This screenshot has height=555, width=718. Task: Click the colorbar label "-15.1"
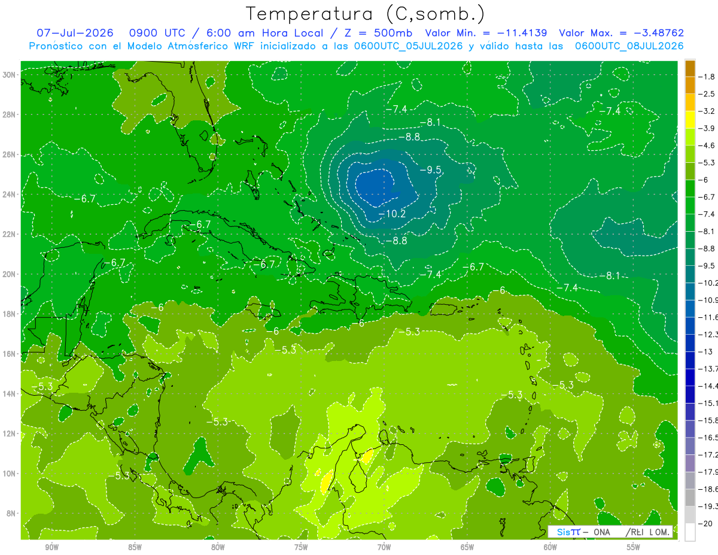[x=708, y=403]
